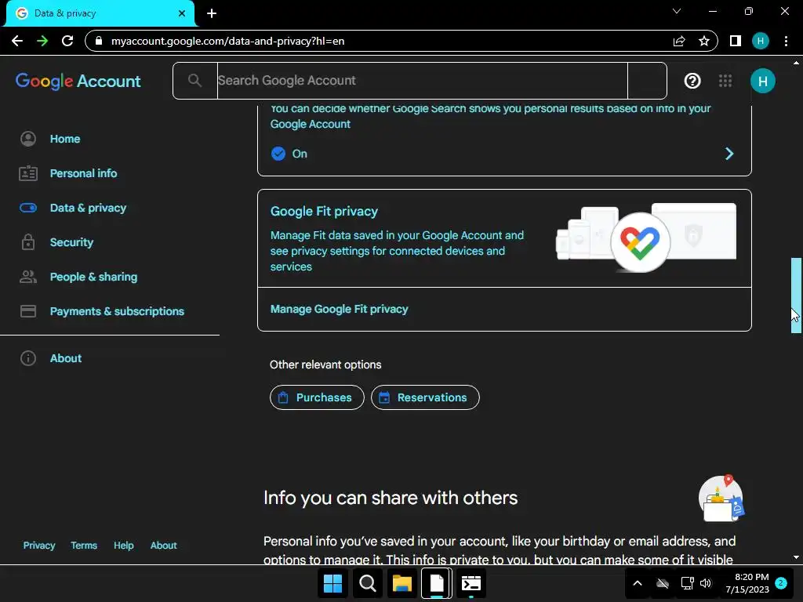Click the Google Fit heart illustration
Image resolution: width=803 pixels, height=602 pixels.
tap(640, 241)
